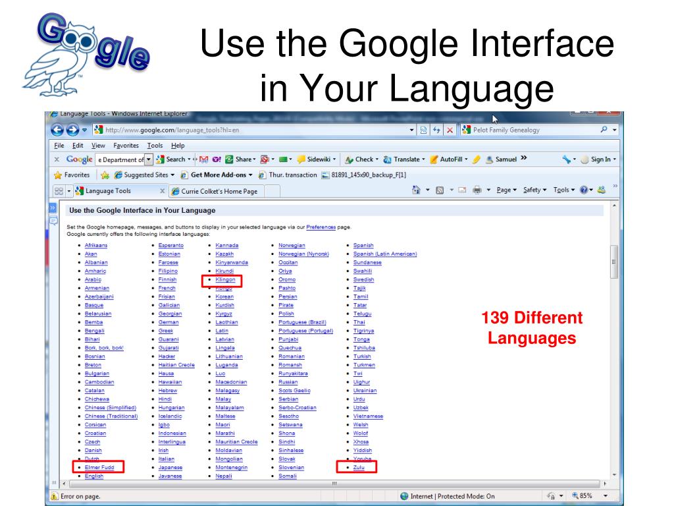Click the Klingon language link

coord(225,279)
